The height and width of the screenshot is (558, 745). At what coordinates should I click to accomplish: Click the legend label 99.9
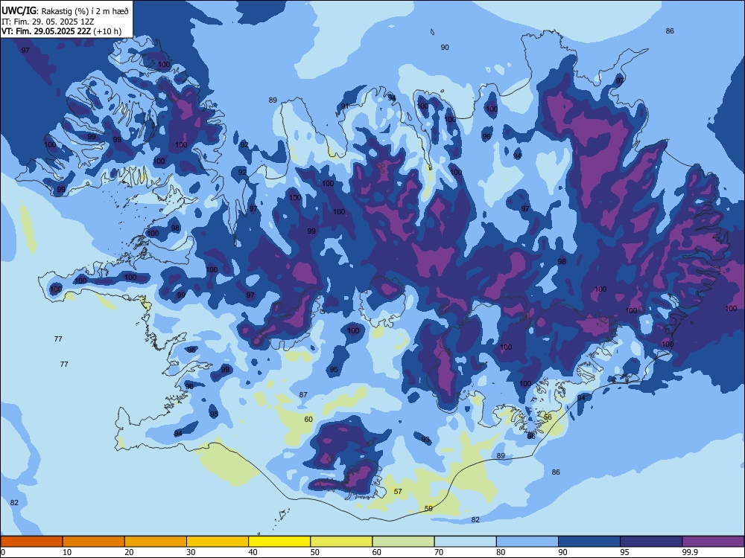coord(689,552)
